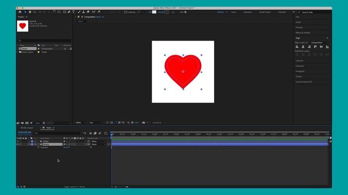Image resolution: width=348 pixels, height=195 pixels.
Task: Select the Roto Brush tool
Action: (x=94, y=12)
